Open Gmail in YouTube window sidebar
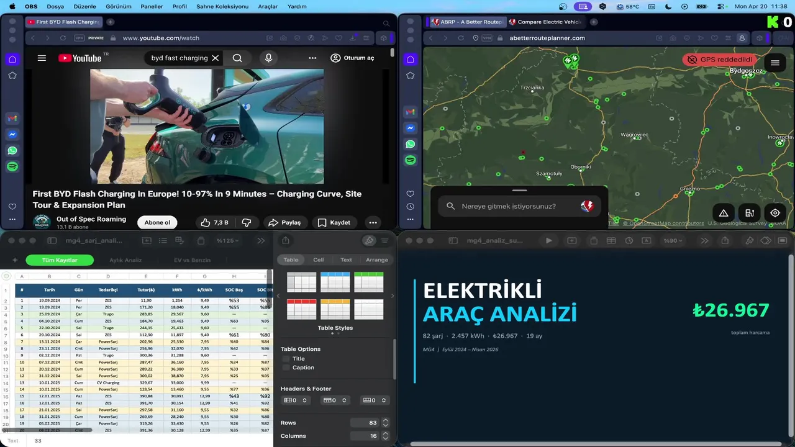 12,118
